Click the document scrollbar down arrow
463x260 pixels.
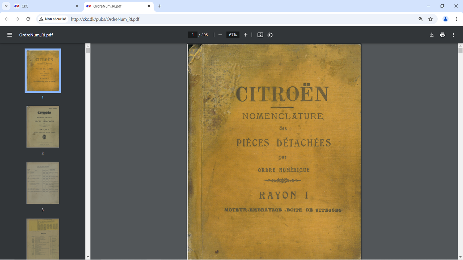(x=460, y=257)
